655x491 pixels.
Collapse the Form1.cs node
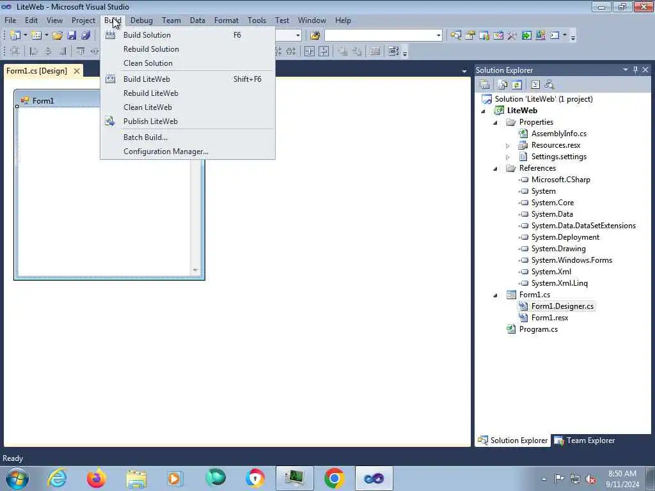click(x=496, y=295)
